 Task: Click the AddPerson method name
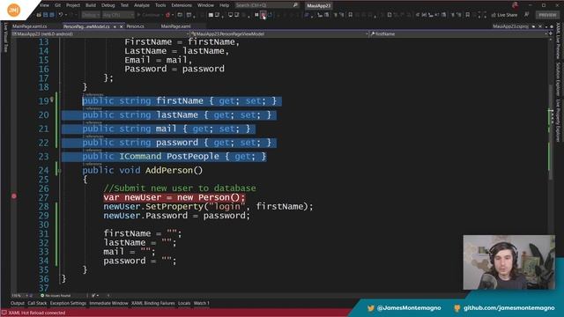[x=168, y=170]
